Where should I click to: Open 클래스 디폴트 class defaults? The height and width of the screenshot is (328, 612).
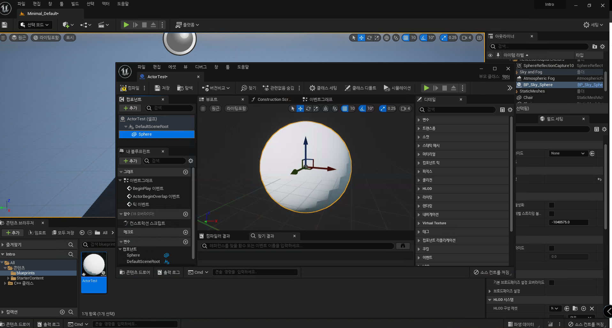(x=360, y=88)
